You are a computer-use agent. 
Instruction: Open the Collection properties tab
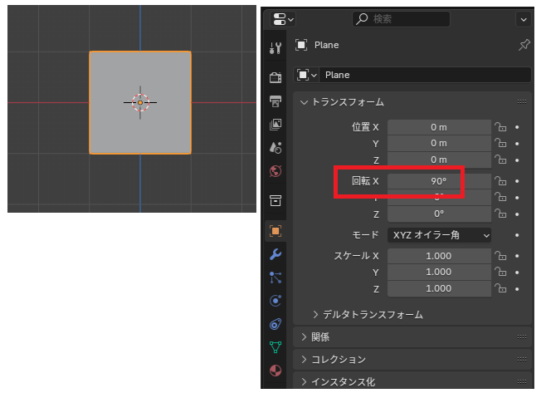(275, 200)
